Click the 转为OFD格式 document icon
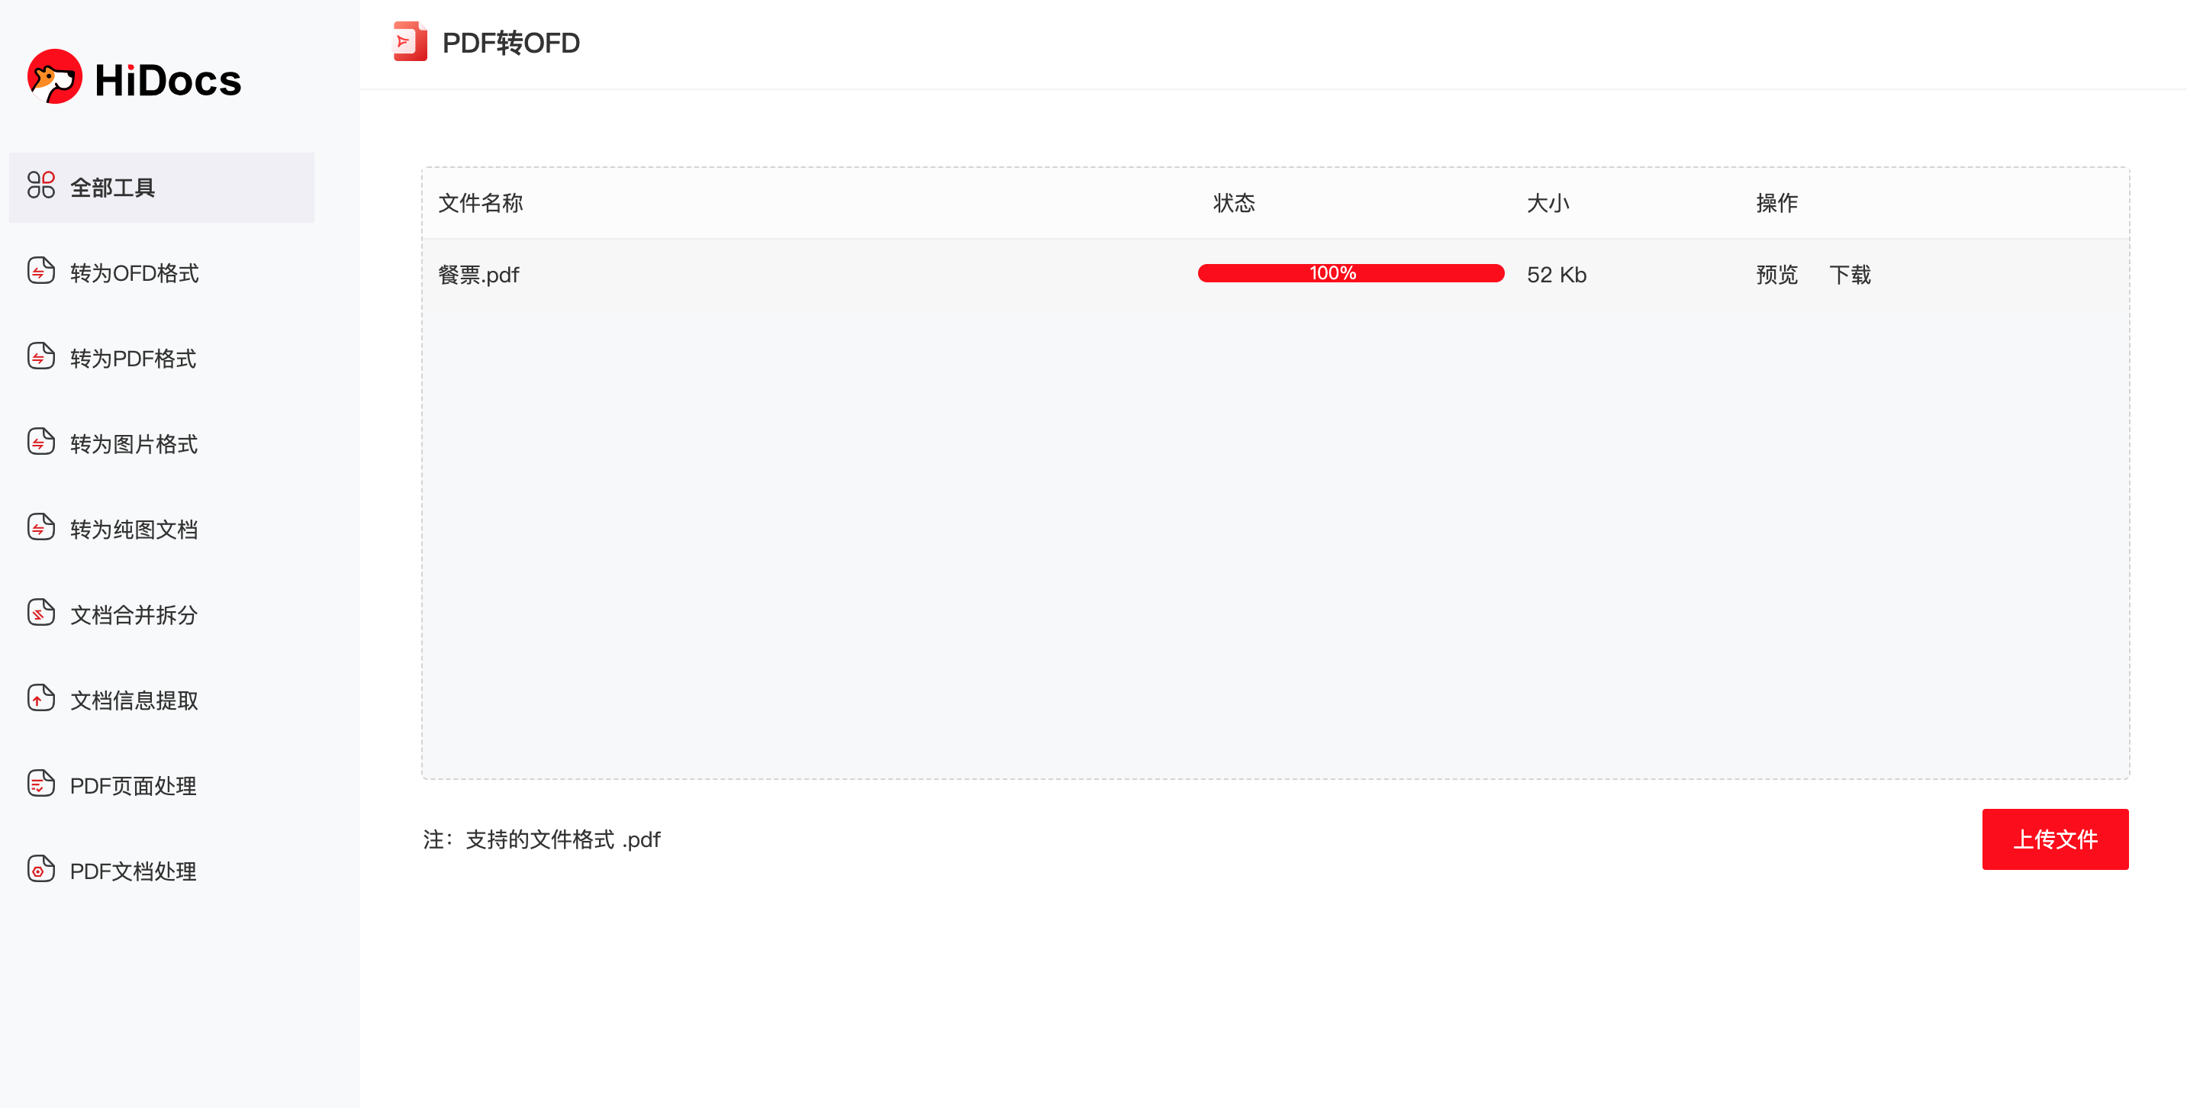This screenshot has height=1108, width=2187. [40, 271]
